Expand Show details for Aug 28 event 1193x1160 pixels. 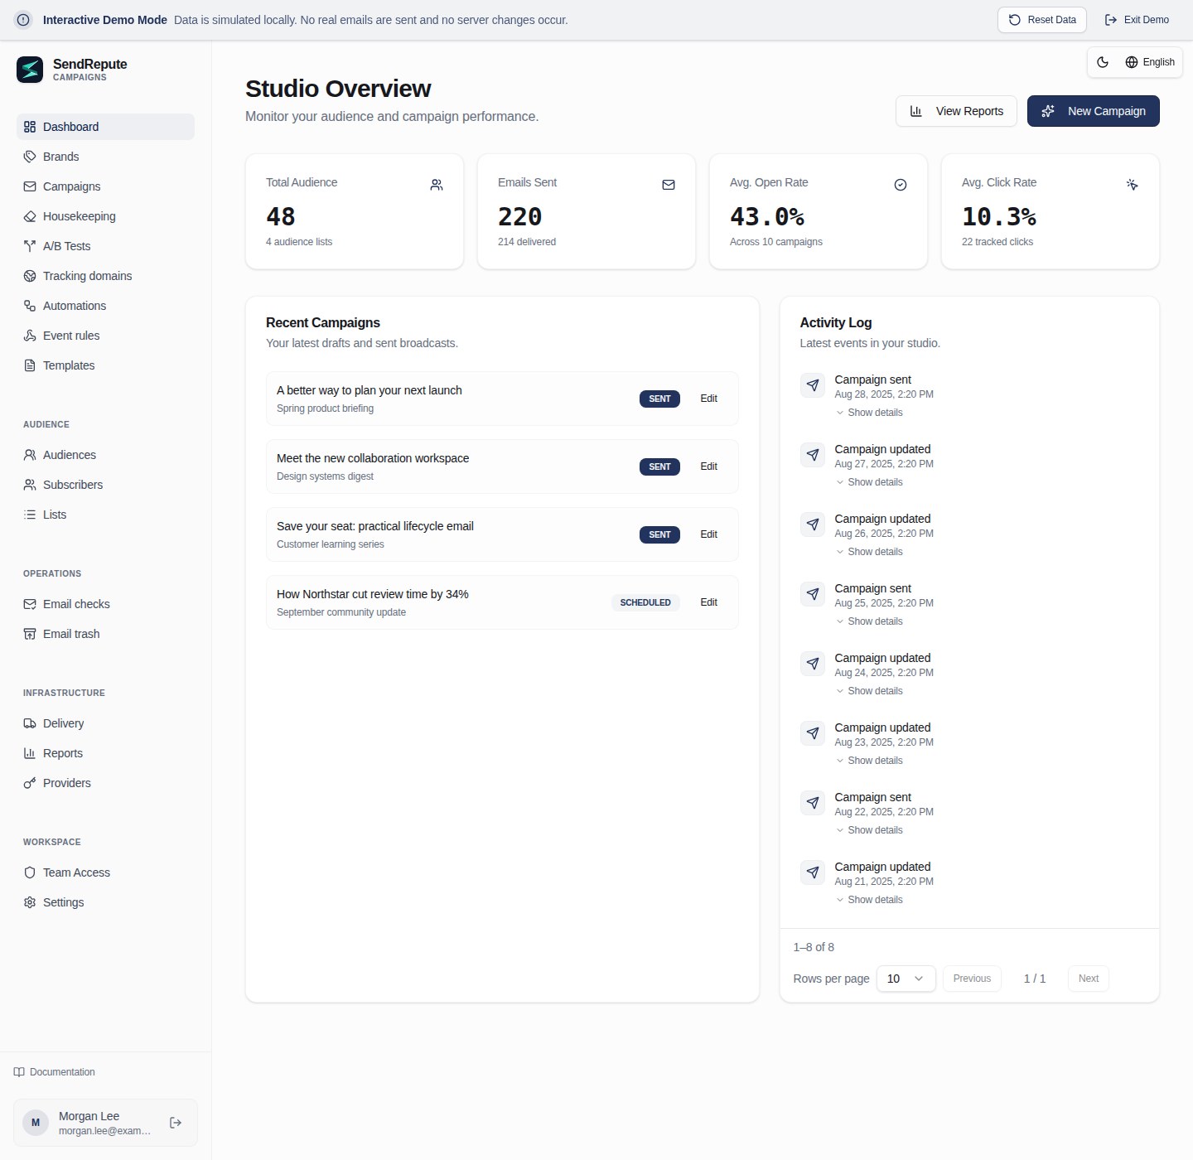click(x=869, y=413)
